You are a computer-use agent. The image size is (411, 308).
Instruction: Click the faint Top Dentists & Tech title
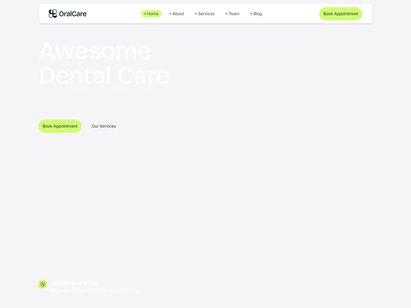pos(75,283)
